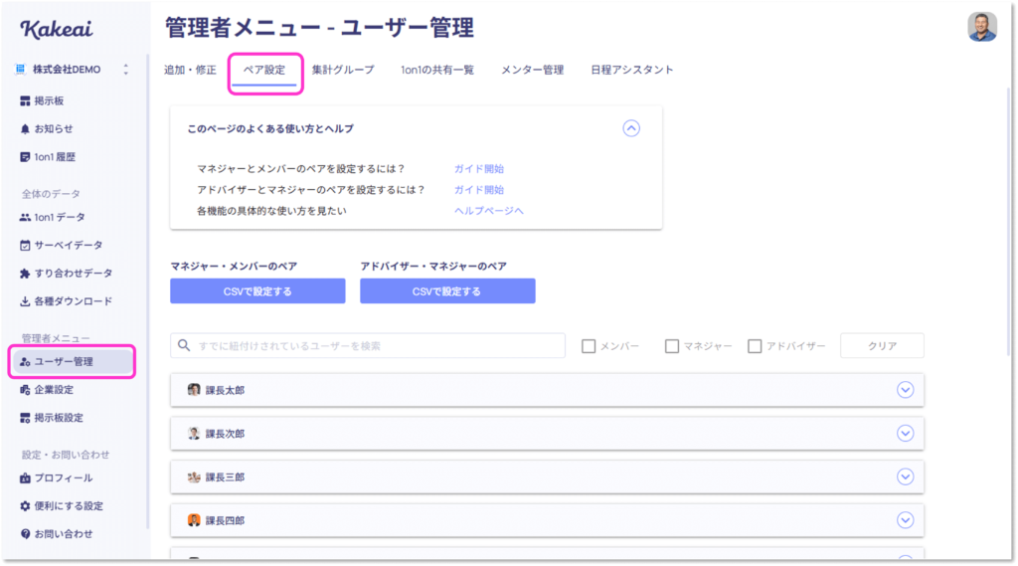Open the user profile avatar
The image size is (1018, 566).
tap(982, 27)
